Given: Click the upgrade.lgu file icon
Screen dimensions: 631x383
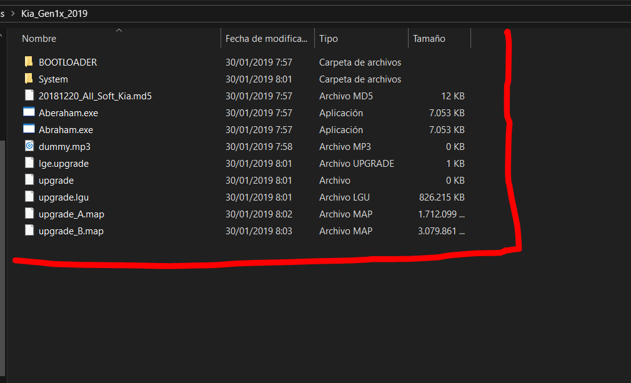Looking at the screenshot, I should click(x=29, y=197).
